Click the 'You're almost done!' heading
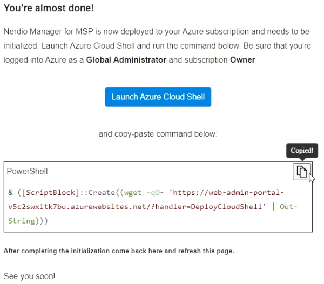The height and width of the screenshot is (284, 324). pyautogui.click(x=49, y=8)
